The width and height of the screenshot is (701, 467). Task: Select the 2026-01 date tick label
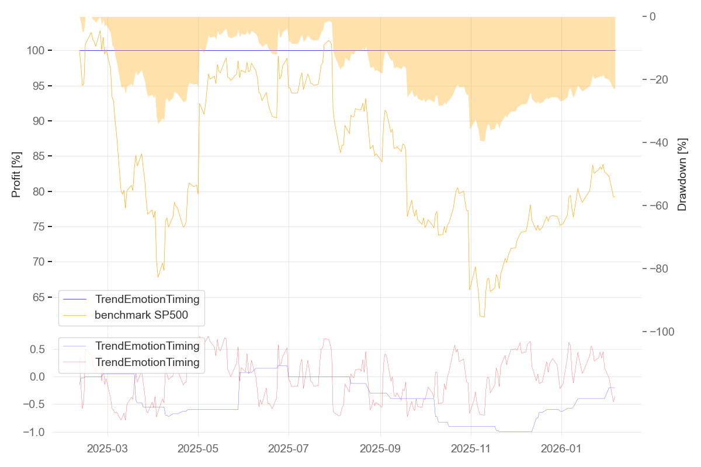coord(561,448)
